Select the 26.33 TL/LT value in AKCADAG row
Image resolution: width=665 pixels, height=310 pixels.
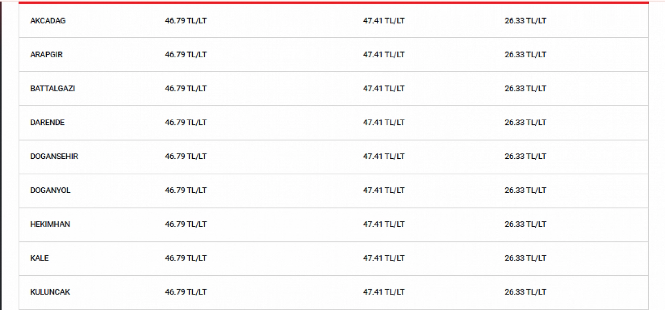point(525,21)
